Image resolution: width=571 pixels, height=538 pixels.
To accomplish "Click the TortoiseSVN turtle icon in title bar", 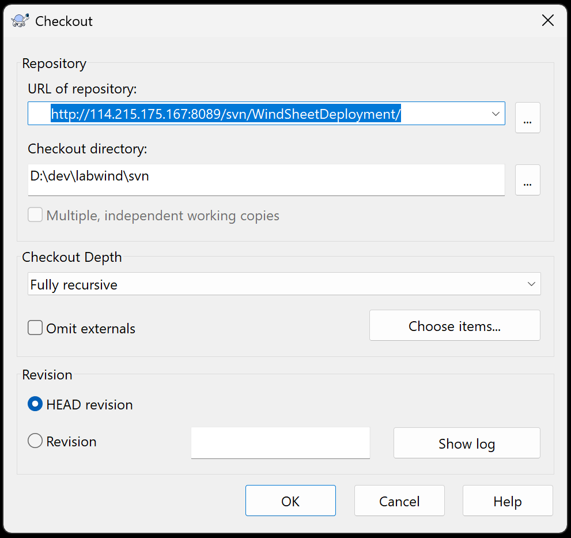I will pyautogui.click(x=20, y=21).
